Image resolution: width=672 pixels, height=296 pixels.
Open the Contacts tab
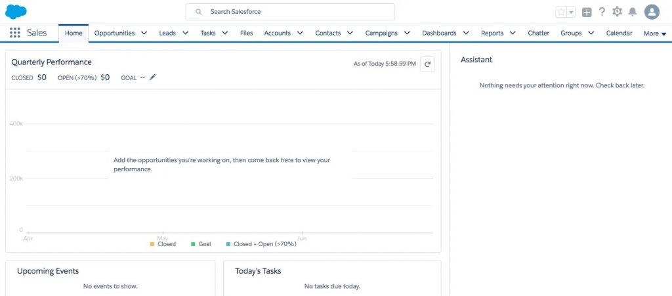tap(328, 33)
